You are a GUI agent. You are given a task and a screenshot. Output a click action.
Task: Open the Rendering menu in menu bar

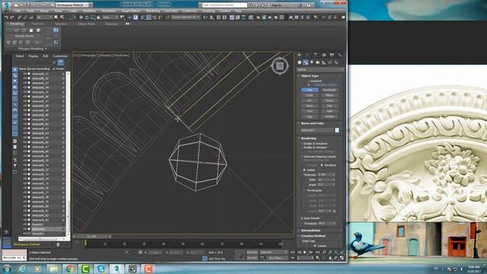(x=152, y=11)
